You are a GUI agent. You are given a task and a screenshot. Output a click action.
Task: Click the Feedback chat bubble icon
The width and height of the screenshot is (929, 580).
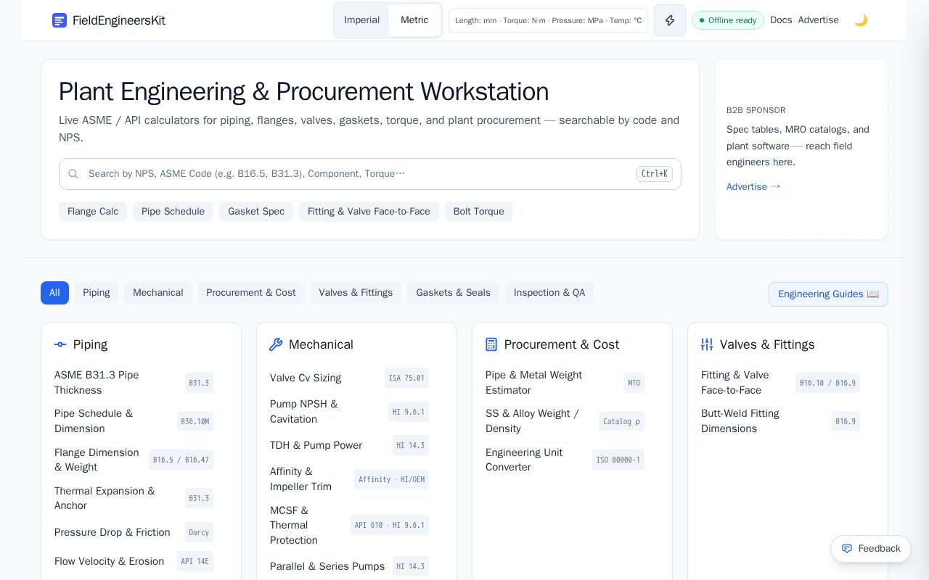(x=847, y=549)
